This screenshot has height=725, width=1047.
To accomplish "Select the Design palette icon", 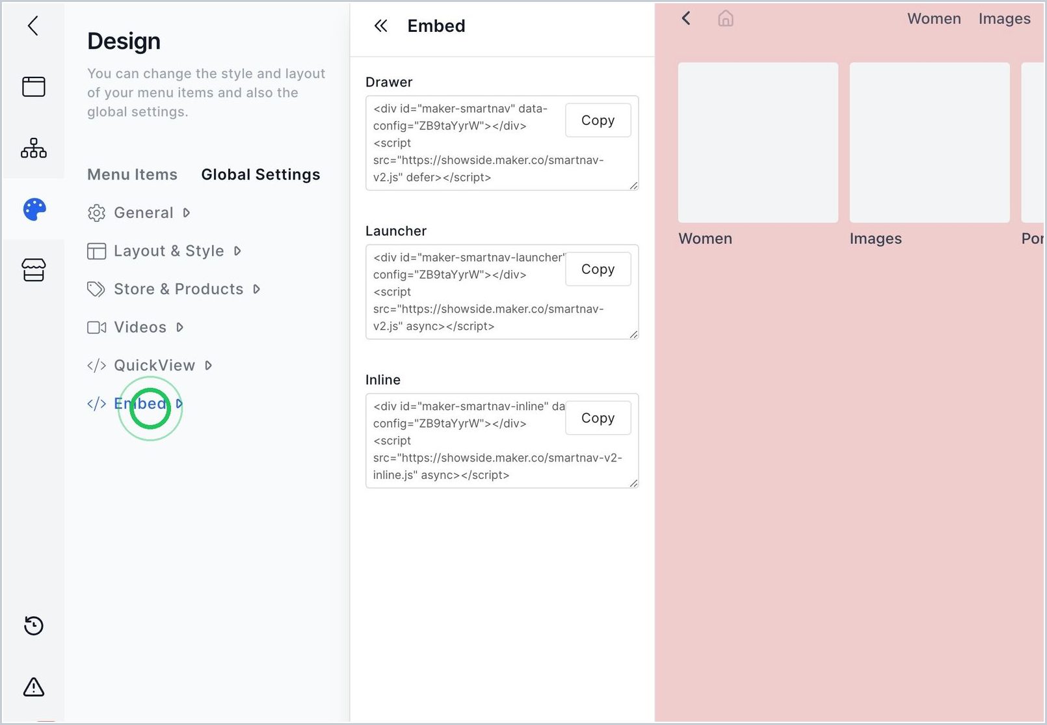I will [x=34, y=209].
